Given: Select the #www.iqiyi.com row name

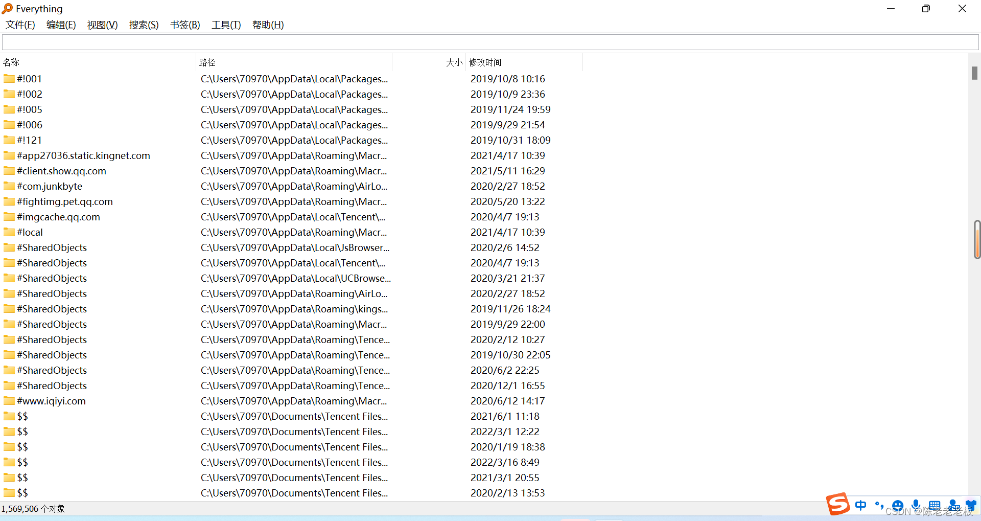Looking at the screenshot, I should click(52, 401).
